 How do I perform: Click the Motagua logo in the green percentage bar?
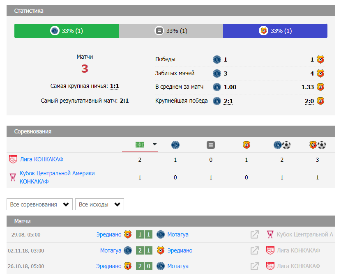tap(54, 30)
